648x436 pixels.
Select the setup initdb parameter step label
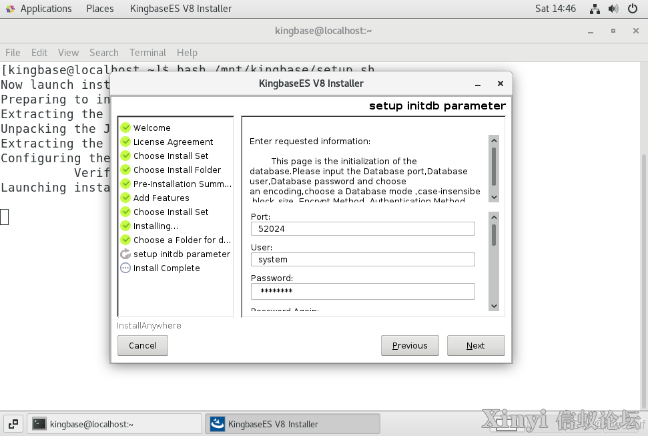182,254
